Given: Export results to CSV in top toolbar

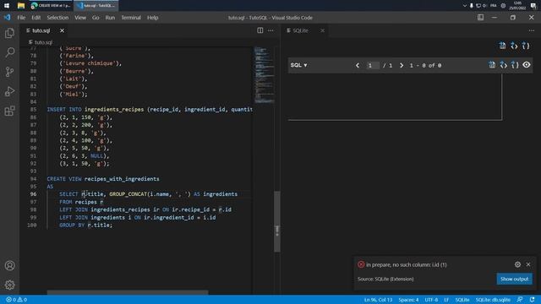Looking at the screenshot, I should coord(502,46).
